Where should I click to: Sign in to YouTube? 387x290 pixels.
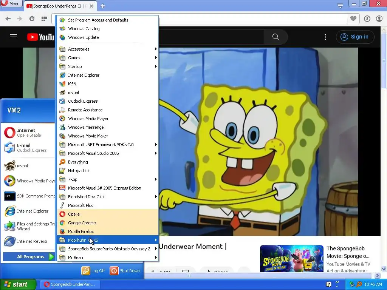[355, 37]
